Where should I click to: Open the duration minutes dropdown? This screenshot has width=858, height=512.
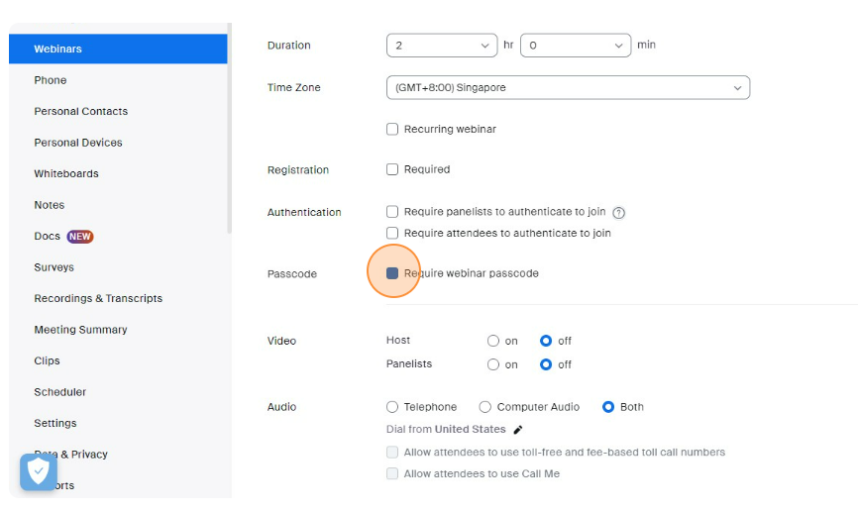click(575, 46)
